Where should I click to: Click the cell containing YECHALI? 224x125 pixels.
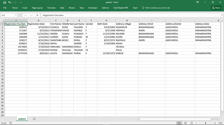pyautogui.click(x=127, y=47)
